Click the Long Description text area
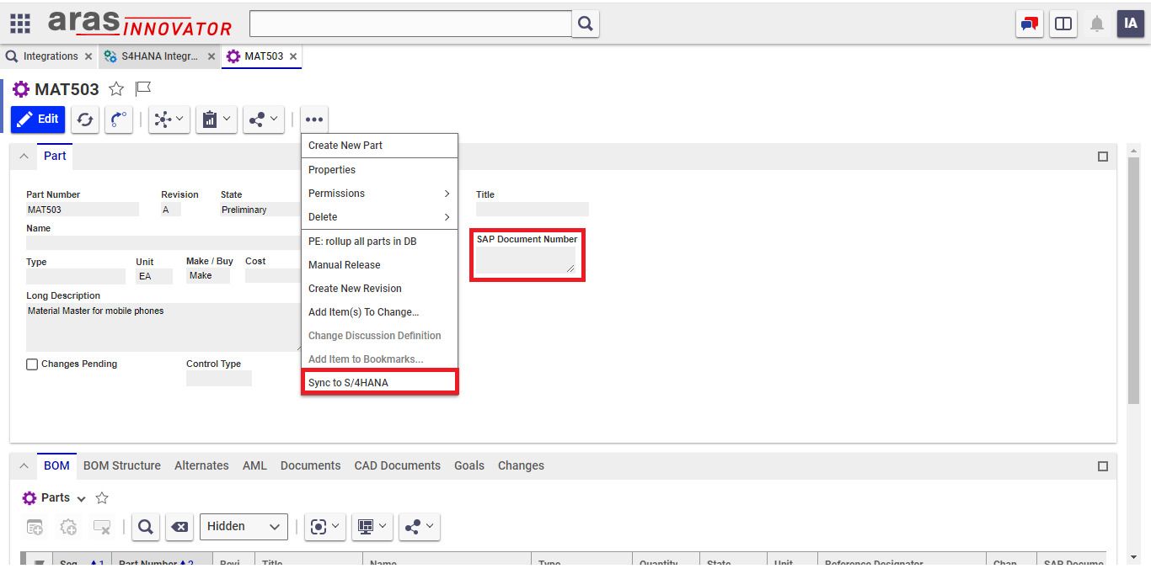1151x574 pixels. tap(163, 327)
